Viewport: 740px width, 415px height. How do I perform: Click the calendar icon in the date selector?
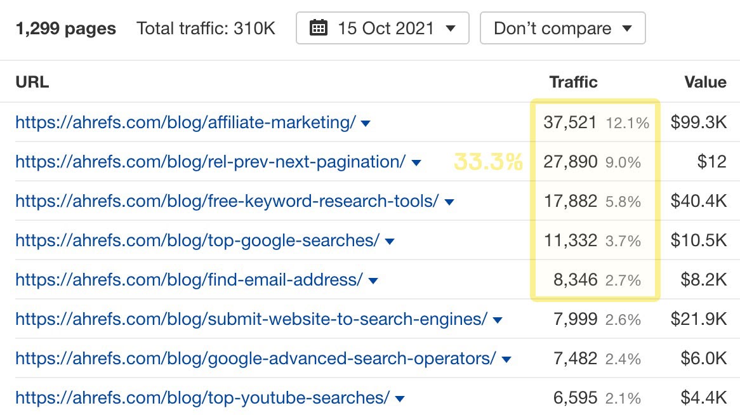(319, 27)
